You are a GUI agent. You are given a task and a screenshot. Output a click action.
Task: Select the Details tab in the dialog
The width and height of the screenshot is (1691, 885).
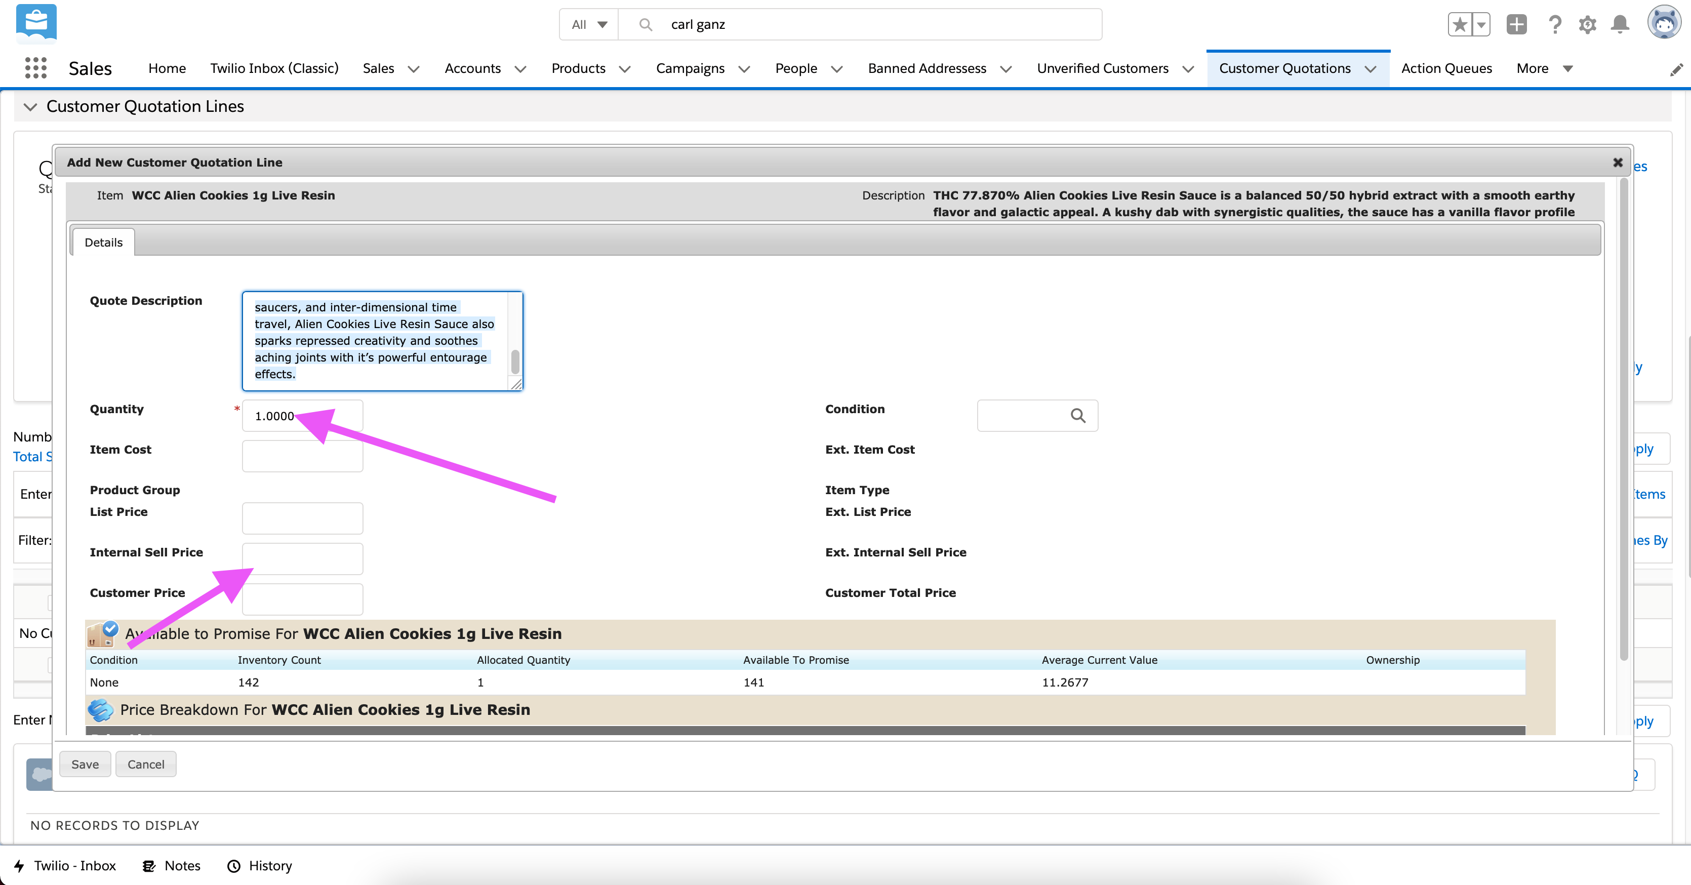pyautogui.click(x=103, y=242)
